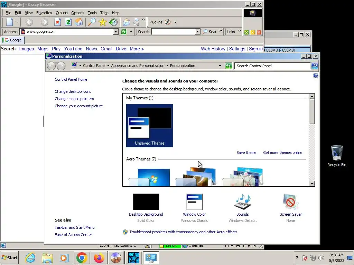
Task: Open the browser Search field dropdown arrow
Action: click(x=197, y=31)
